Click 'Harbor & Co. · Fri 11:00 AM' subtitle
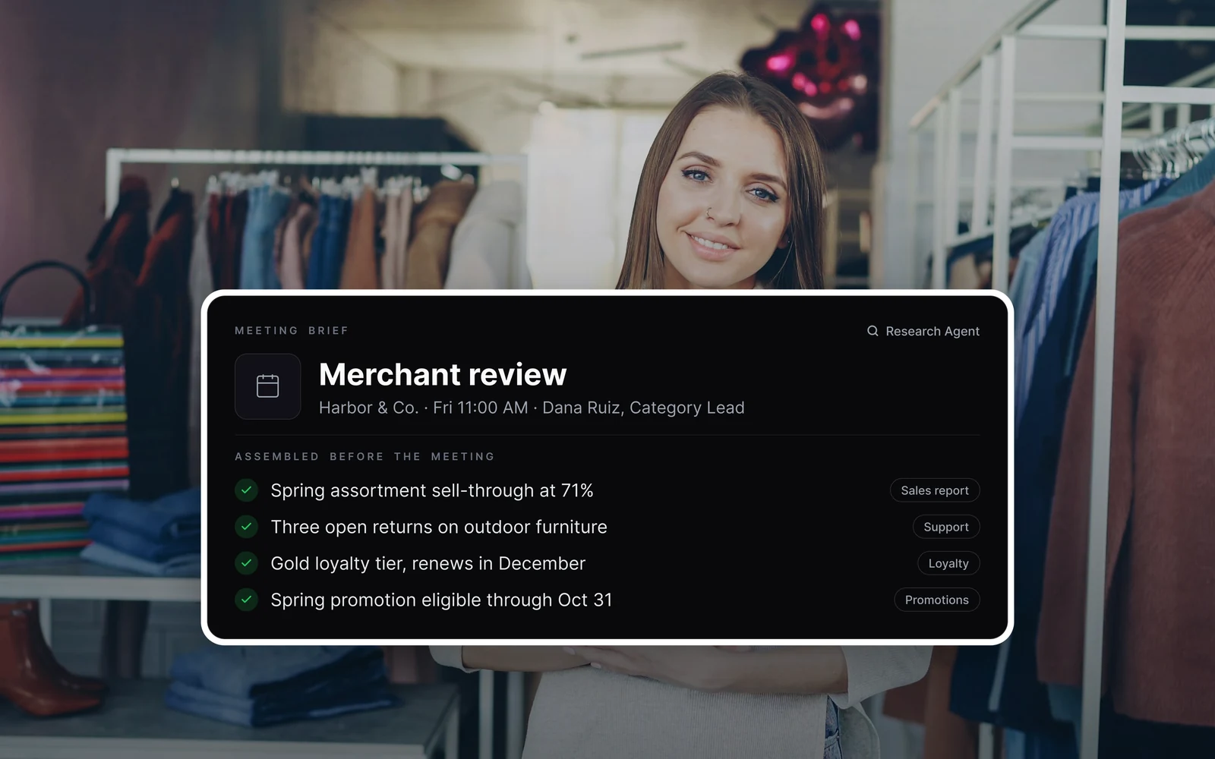 [423, 408]
